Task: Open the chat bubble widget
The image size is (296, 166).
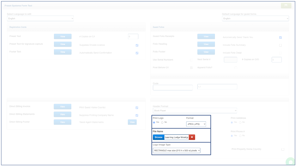Action: (291, 162)
